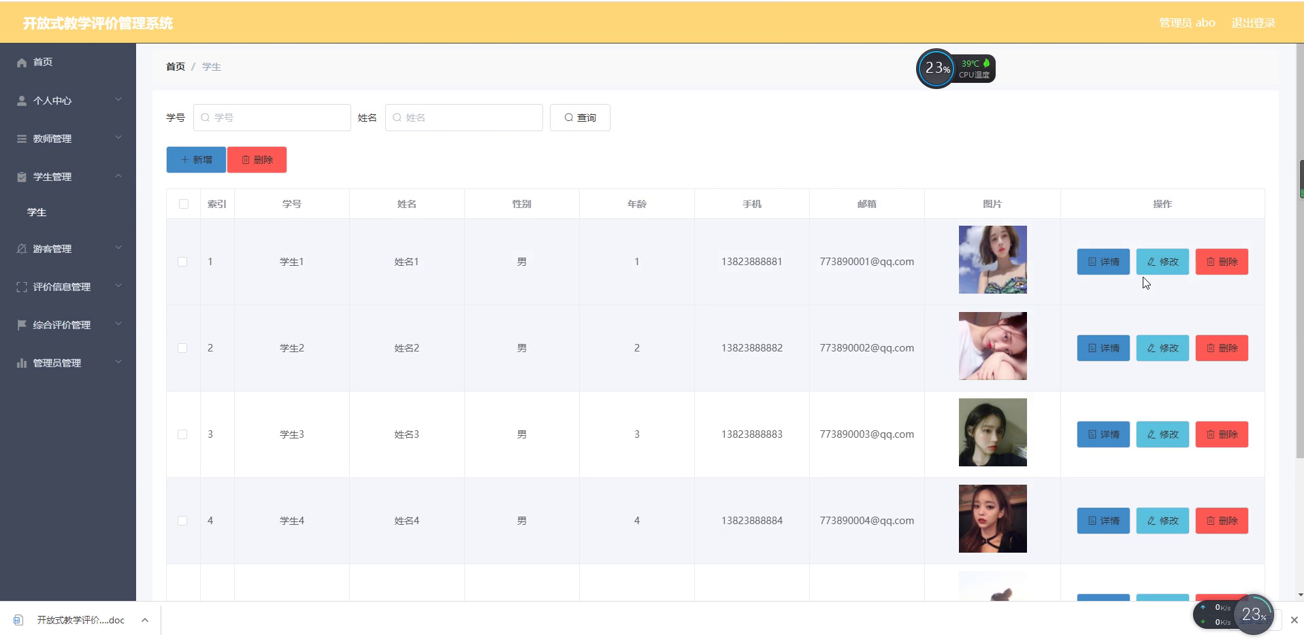Open the 游客管理 menu label
This screenshot has height=639, width=1304.
pyautogui.click(x=52, y=249)
